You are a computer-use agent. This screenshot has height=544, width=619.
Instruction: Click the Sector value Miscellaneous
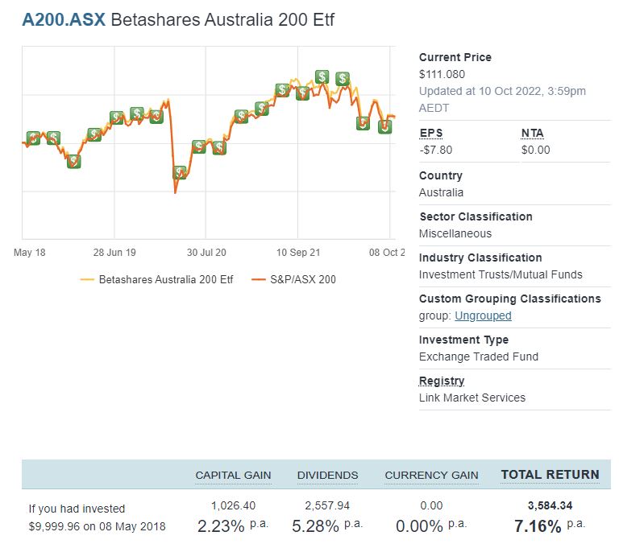(x=455, y=233)
